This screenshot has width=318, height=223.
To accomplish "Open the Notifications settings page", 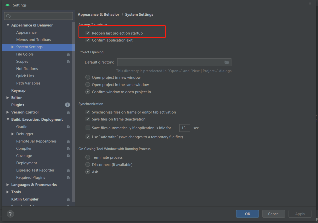I will coord(27,68).
